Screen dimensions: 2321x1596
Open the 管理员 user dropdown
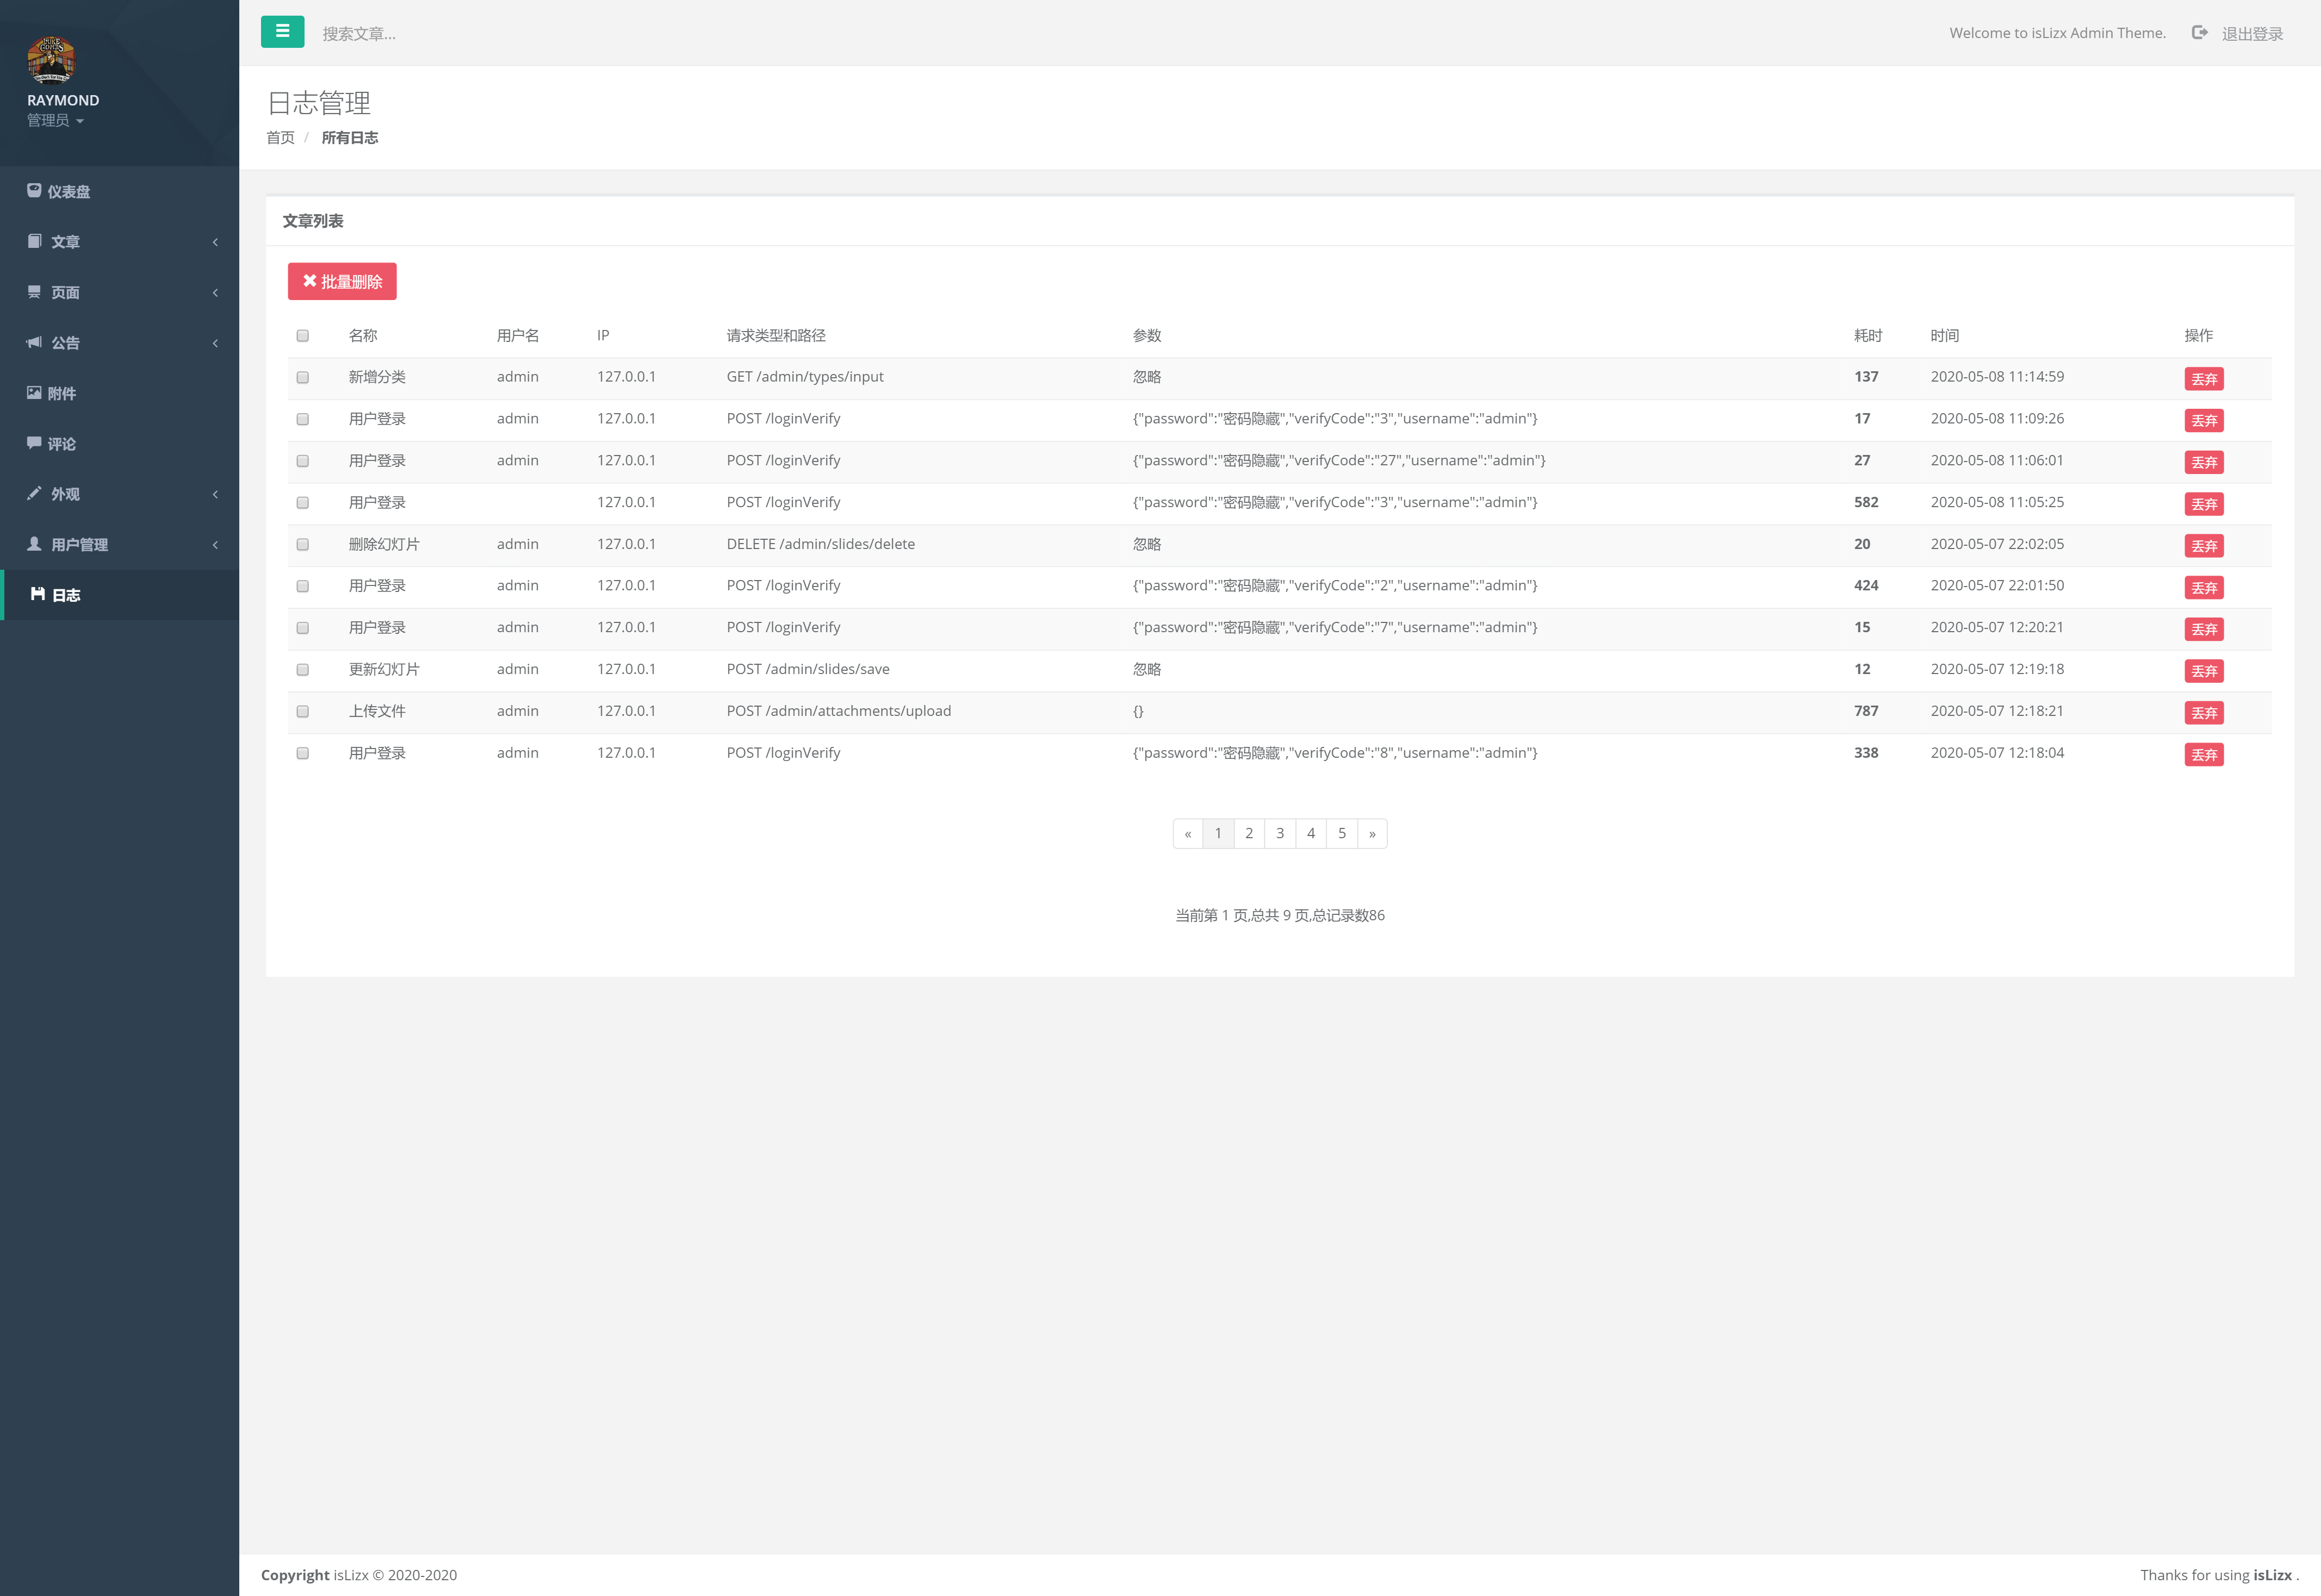pyautogui.click(x=55, y=121)
